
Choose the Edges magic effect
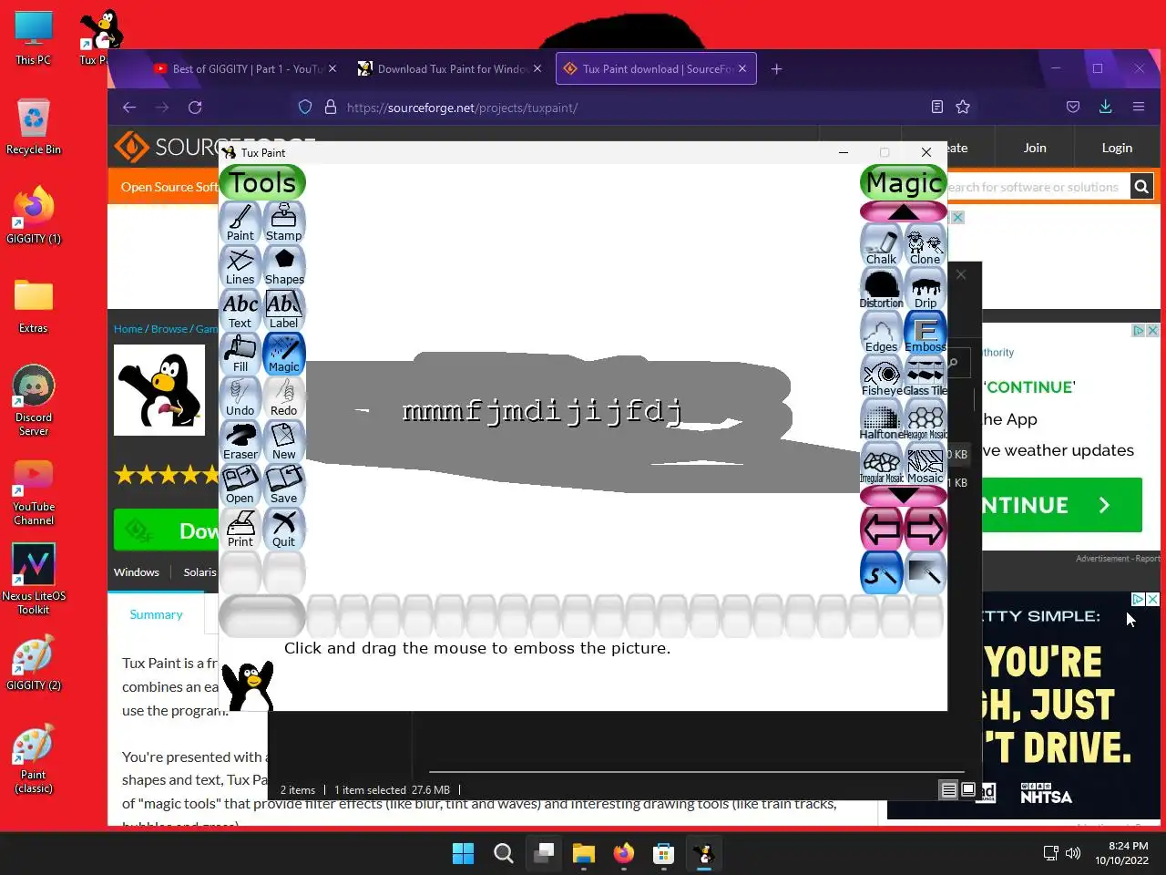(x=882, y=334)
